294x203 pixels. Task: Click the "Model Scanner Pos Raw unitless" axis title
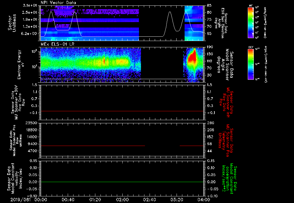pos(16,140)
